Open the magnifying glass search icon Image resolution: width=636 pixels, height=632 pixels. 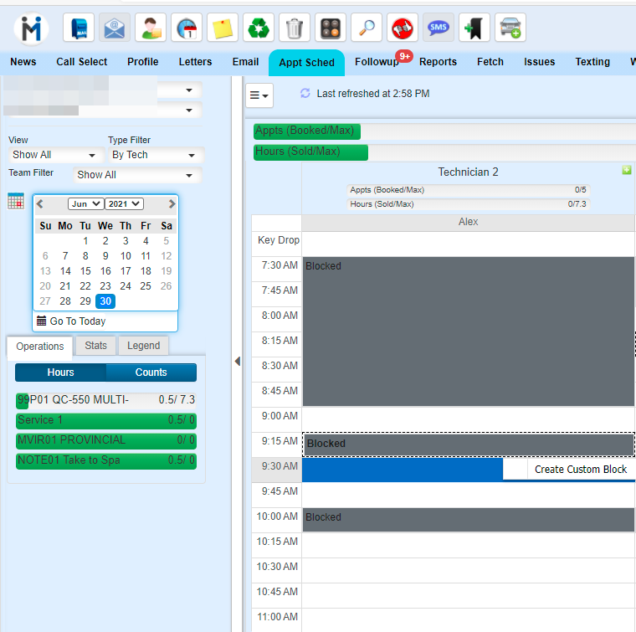pyautogui.click(x=367, y=28)
